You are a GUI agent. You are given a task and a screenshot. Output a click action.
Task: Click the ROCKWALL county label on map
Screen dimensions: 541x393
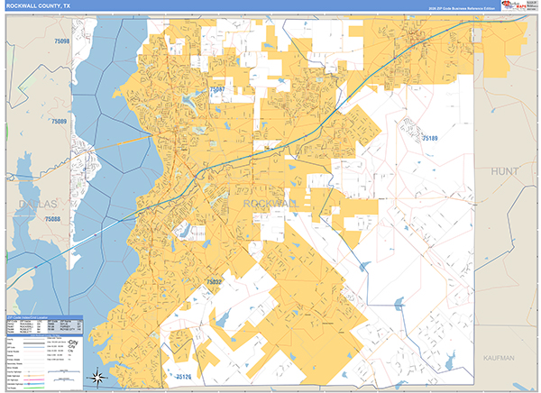pos(271,204)
